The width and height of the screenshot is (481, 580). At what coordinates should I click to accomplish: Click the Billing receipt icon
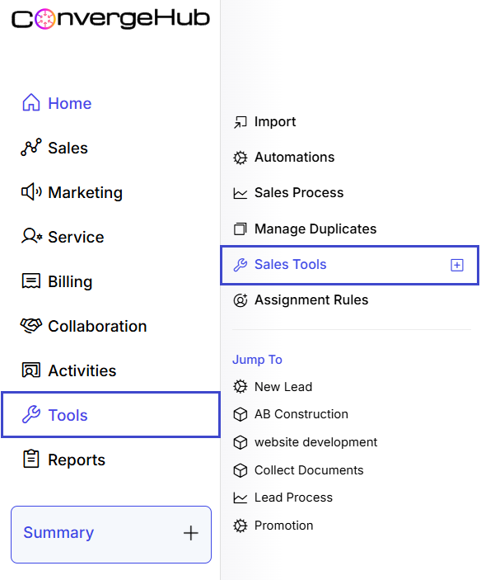(x=31, y=281)
